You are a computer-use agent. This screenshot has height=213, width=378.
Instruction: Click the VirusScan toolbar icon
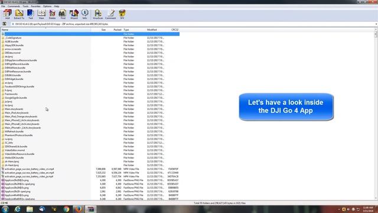[98, 14]
